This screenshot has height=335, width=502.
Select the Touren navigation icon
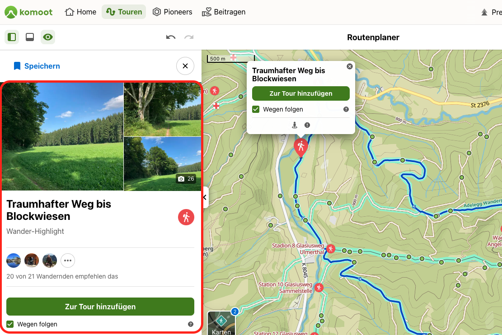pyautogui.click(x=111, y=12)
